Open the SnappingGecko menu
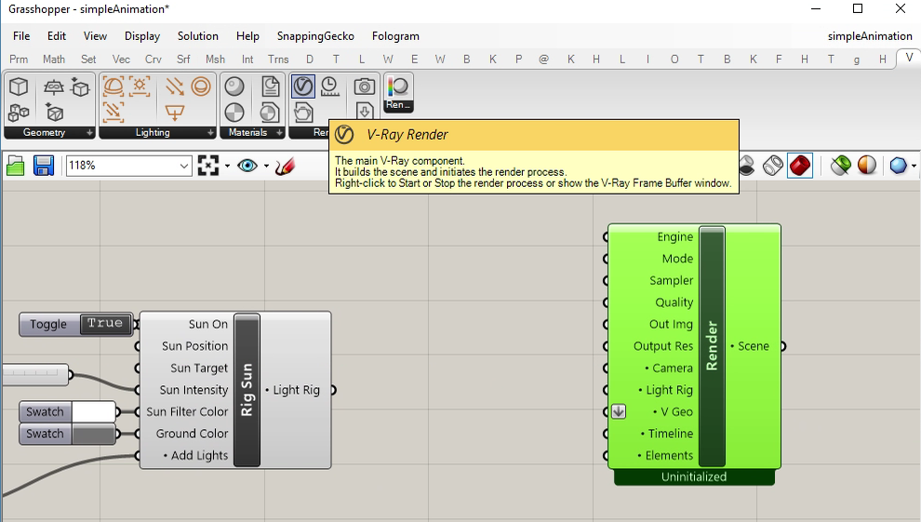This screenshot has width=921, height=522. click(x=315, y=35)
